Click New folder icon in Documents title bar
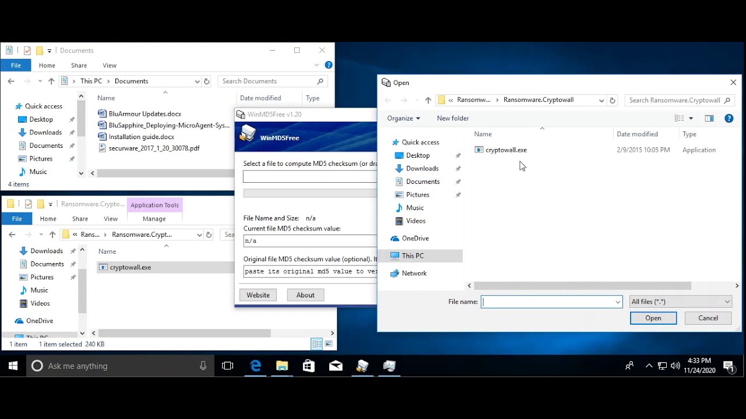The image size is (746, 419). (x=40, y=51)
